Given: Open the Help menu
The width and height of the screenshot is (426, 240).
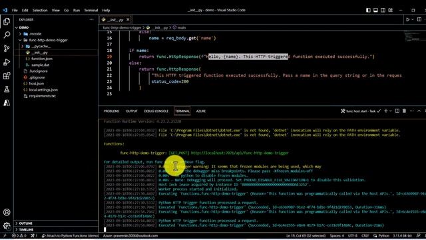Looking at the screenshot, I should click(106, 10).
